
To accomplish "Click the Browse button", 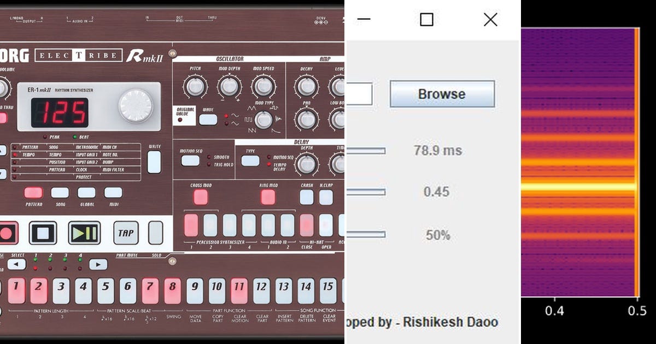I will pos(441,94).
